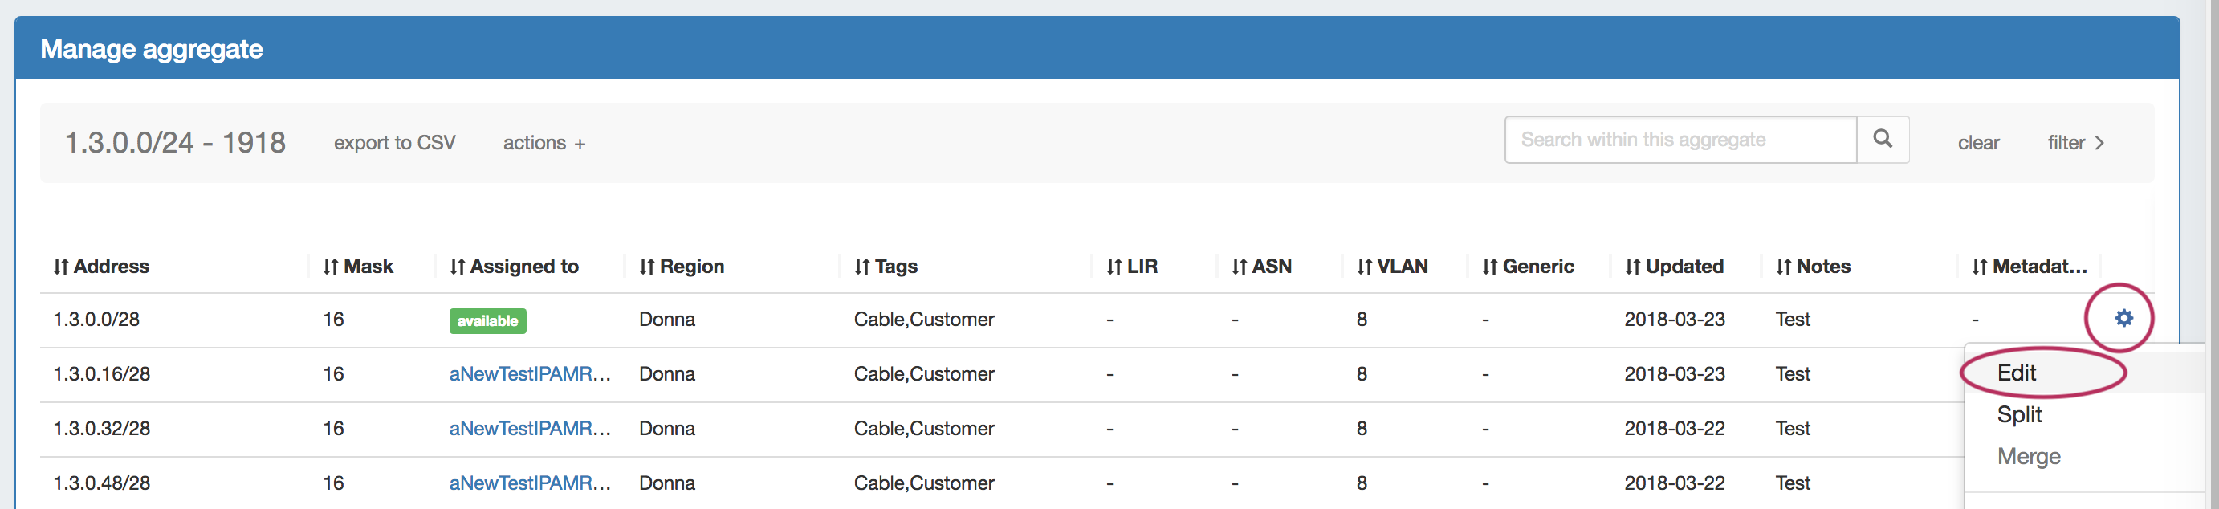Sort table by VLAN column

(1391, 267)
